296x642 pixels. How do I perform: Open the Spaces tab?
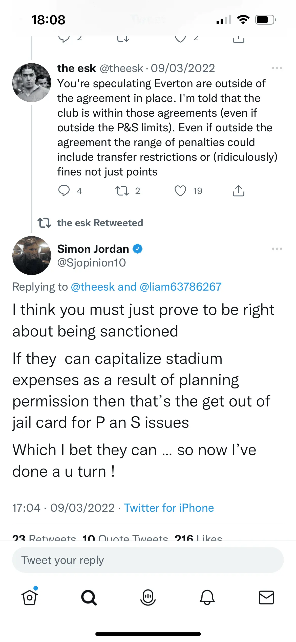pyautogui.click(x=148, y=597)
